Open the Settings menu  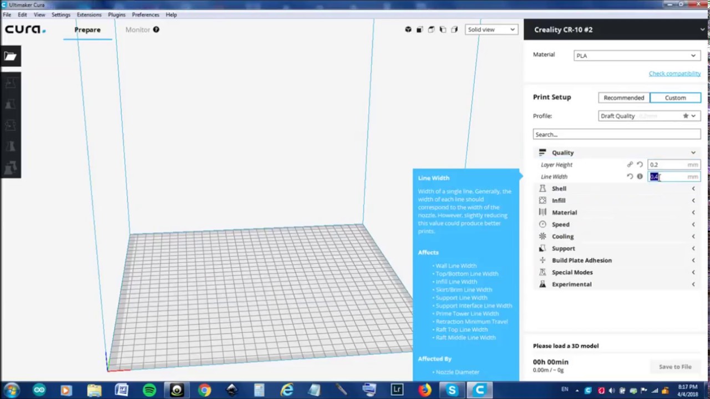pyautogui.click(x=61, y=14)
